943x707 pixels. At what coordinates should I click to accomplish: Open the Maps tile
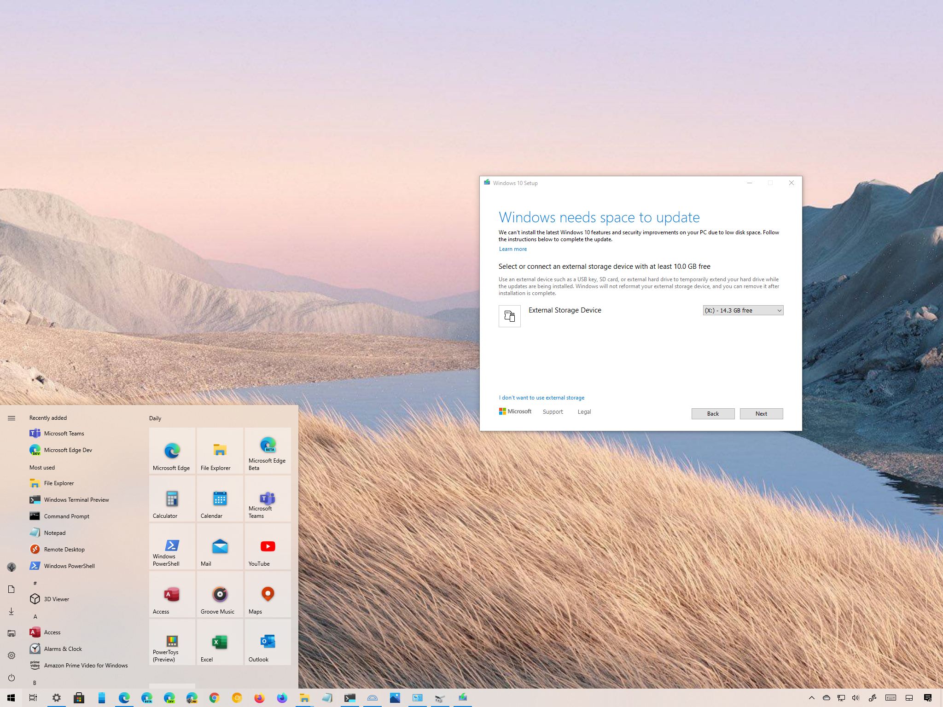268,594
